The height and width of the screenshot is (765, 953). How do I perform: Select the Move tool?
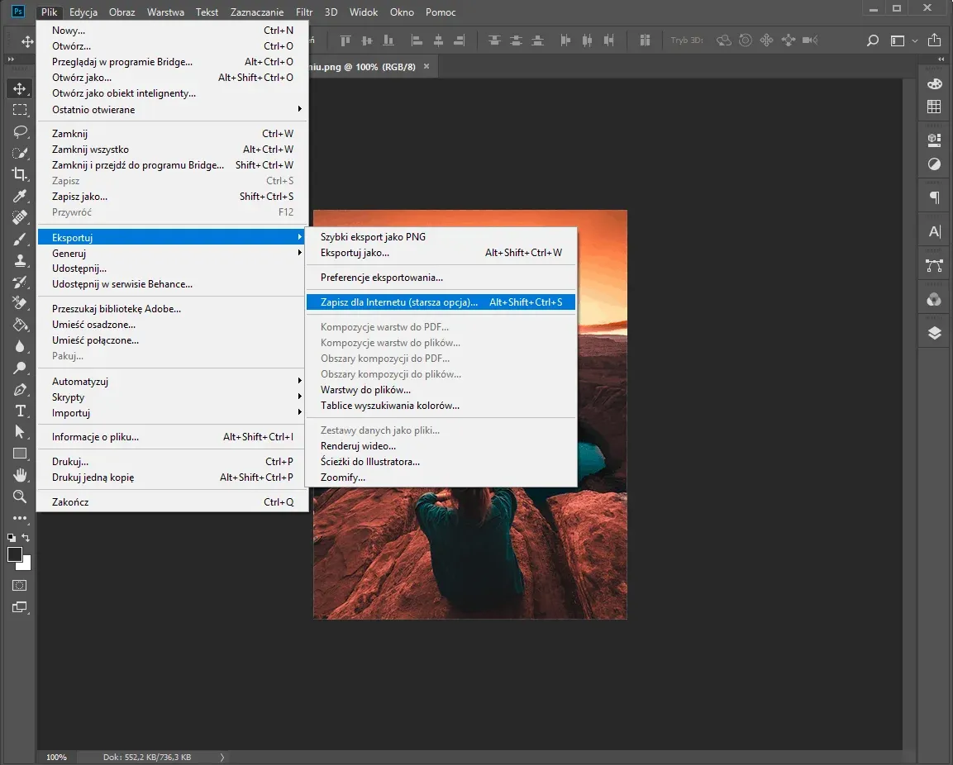click(x=19, y=88)
